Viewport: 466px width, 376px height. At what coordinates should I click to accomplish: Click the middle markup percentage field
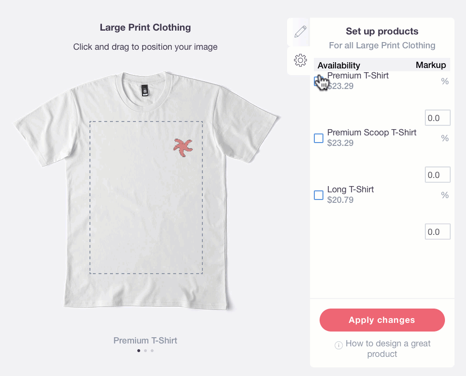(437, 175)
